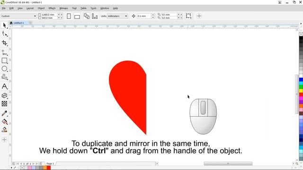Select the Freehand drawing tool
This screenshot has width=303, height=170.
tap(4, 52)
